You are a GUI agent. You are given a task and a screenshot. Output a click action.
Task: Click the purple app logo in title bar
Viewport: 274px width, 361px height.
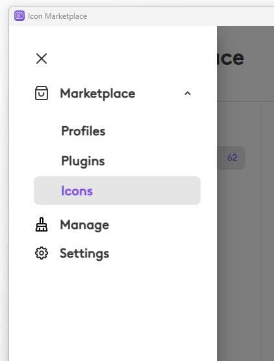[x=19, y=16]
